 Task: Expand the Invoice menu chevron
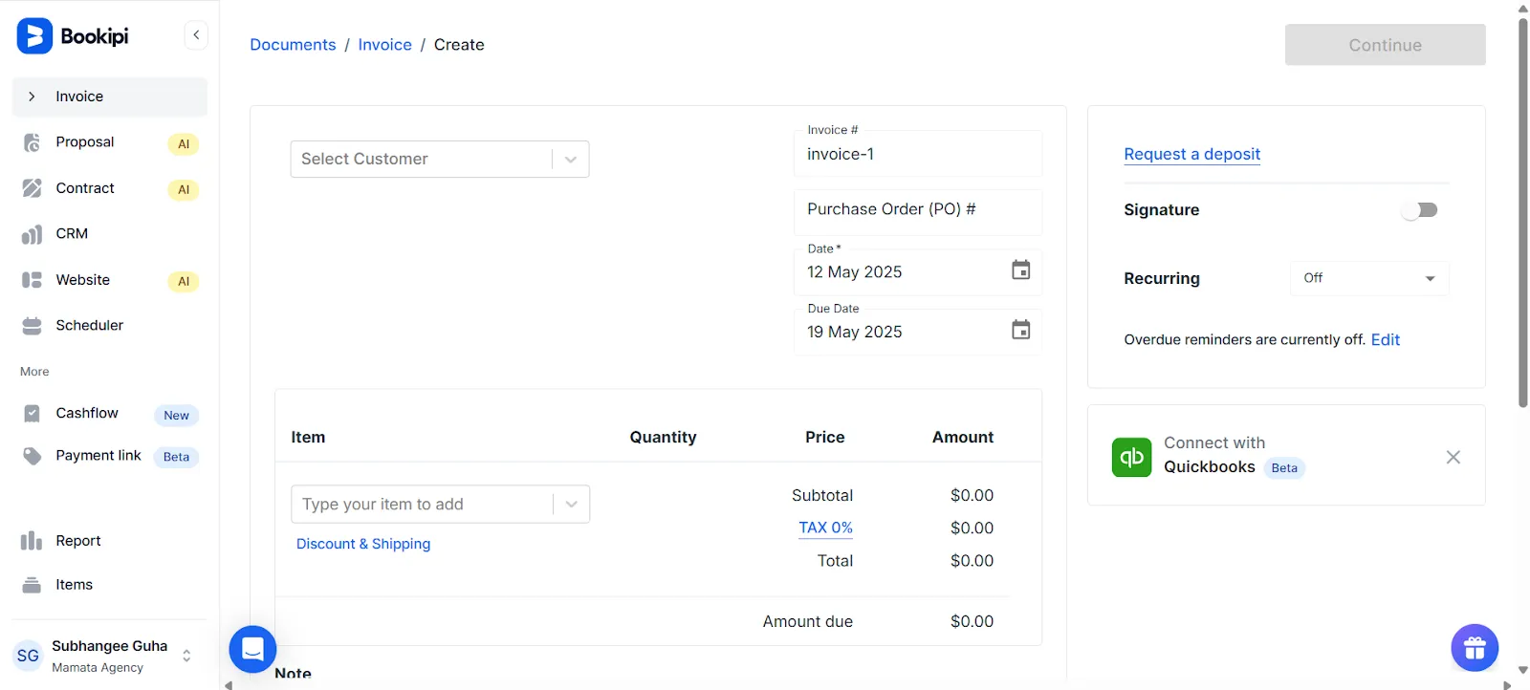tap(32, 97)
